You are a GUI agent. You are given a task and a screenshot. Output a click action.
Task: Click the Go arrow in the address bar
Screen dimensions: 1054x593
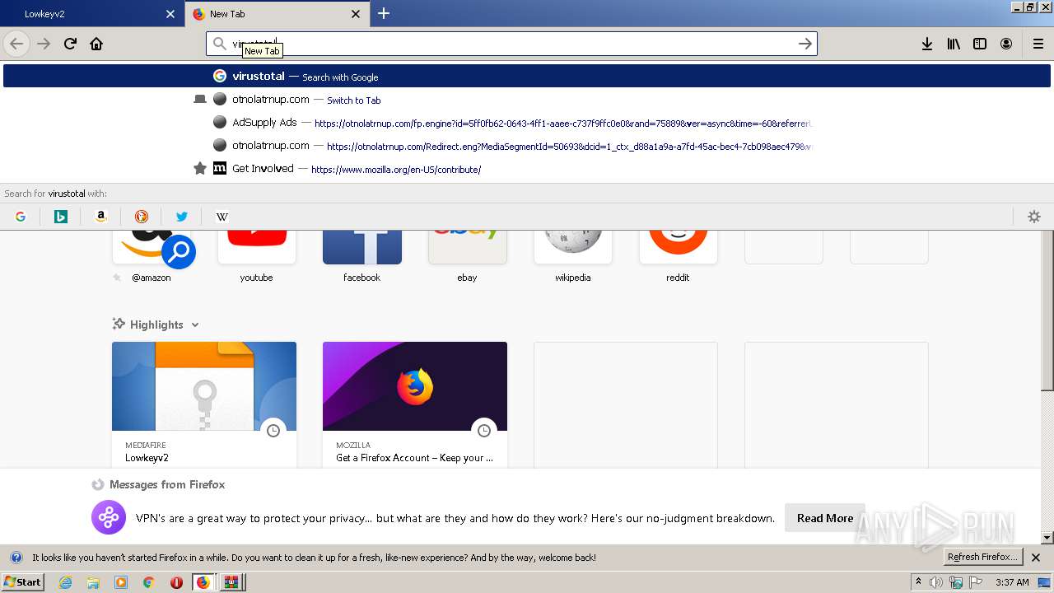coord(805,44)
